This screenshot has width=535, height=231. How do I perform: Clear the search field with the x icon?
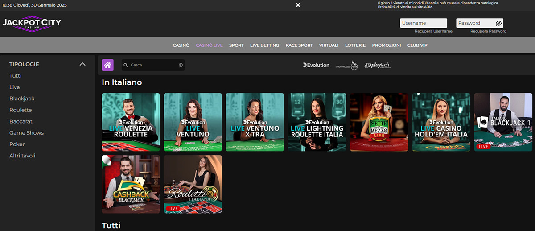181,65
